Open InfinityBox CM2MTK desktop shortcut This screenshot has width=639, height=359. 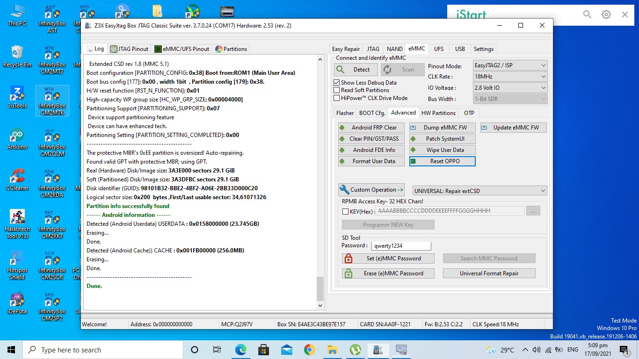(x=52, y=101)
